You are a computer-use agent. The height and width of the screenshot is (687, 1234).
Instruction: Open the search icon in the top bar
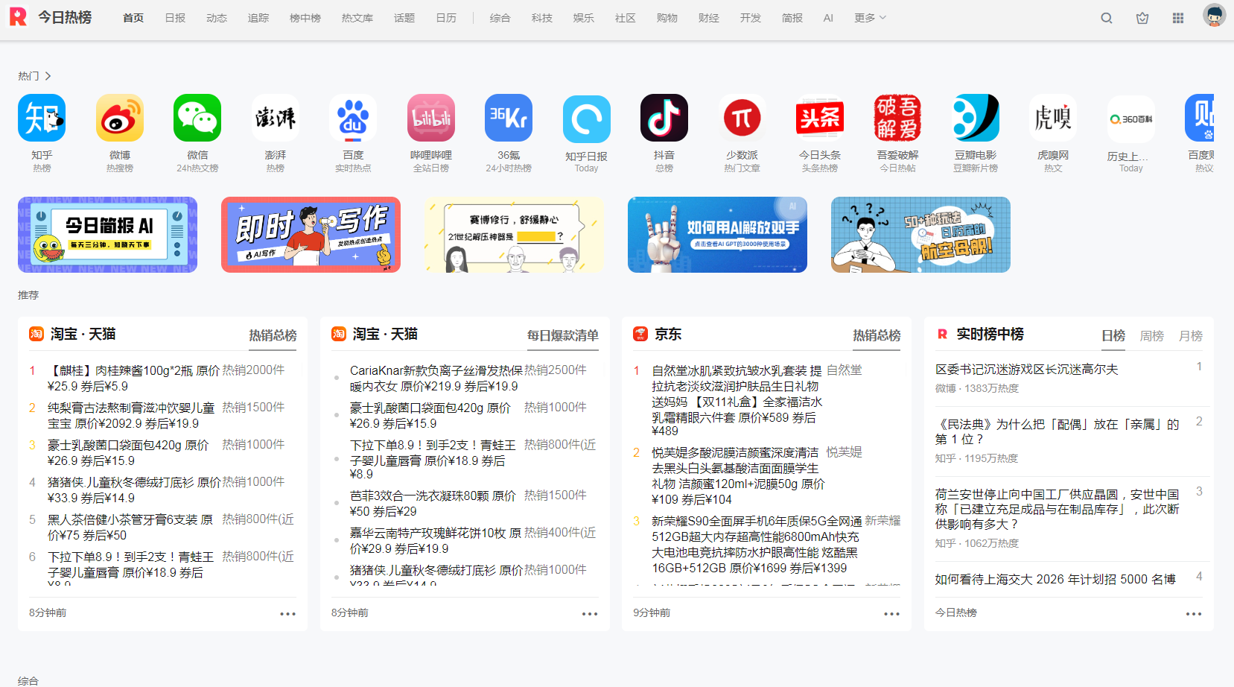(x=1106, y=17)
